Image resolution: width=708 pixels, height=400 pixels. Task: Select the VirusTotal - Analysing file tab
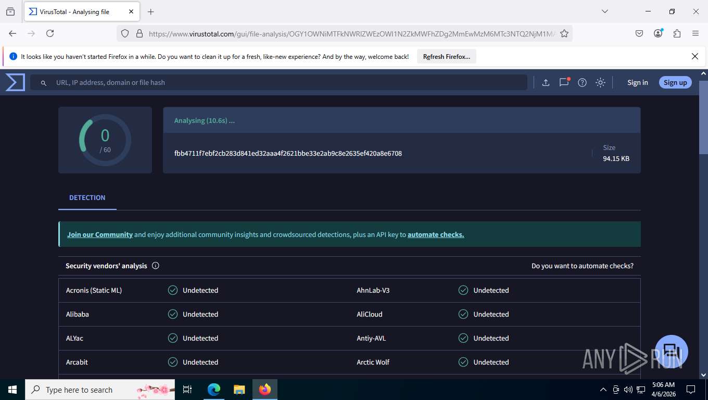tap(81, 11)
